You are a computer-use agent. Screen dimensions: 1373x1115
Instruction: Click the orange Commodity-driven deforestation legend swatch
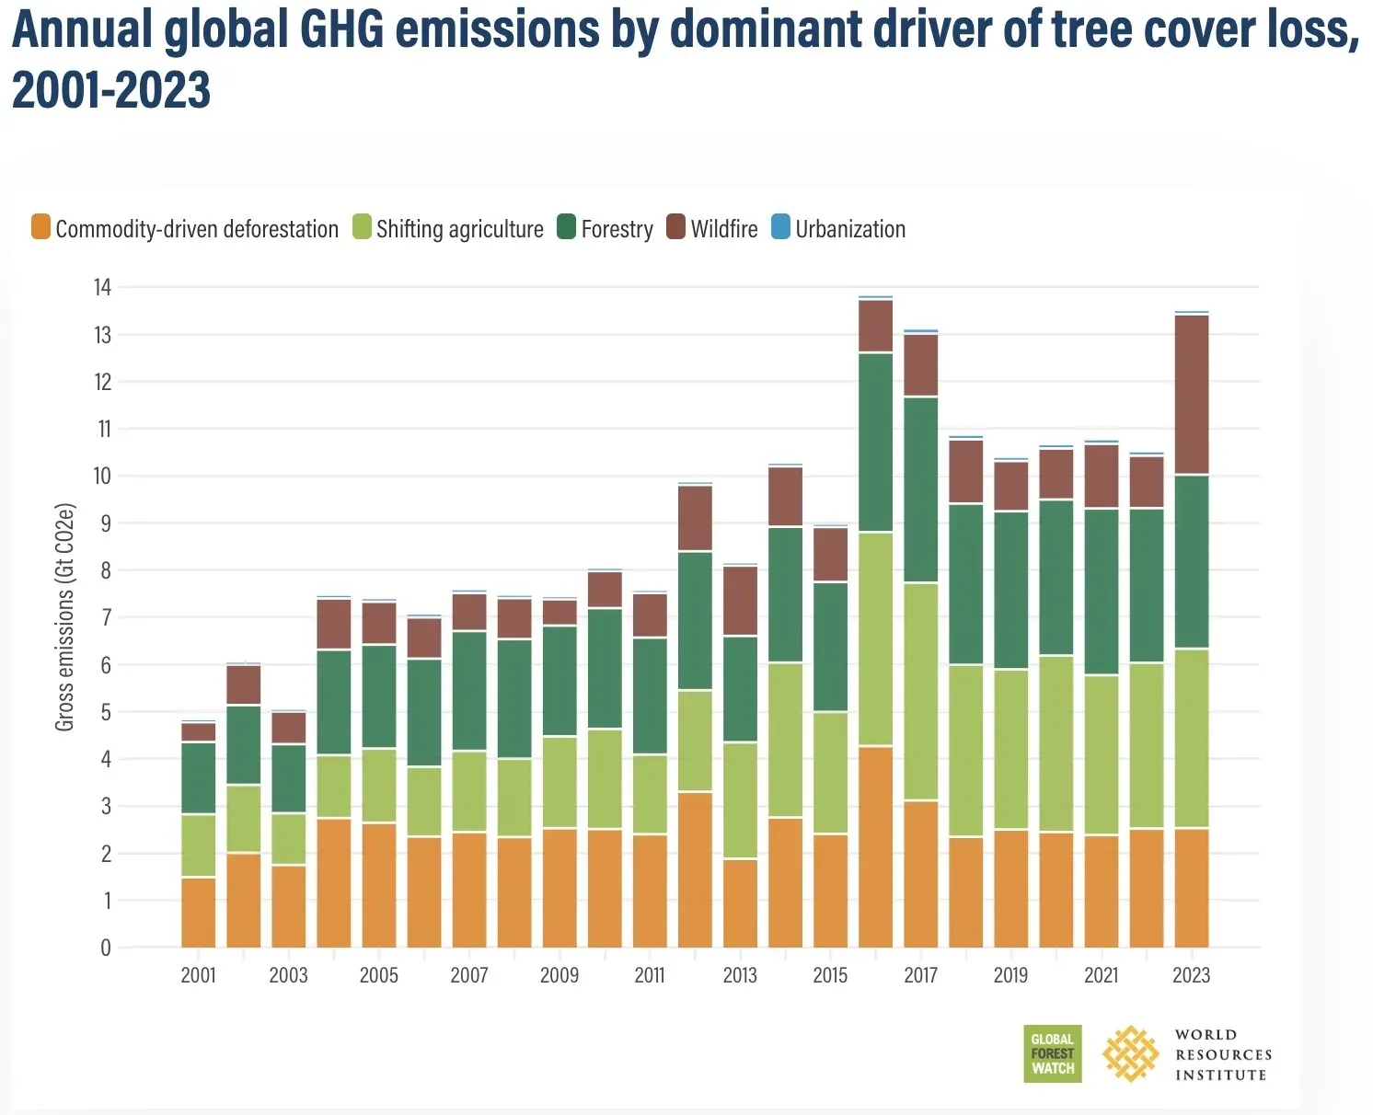(x=40, y=227)
